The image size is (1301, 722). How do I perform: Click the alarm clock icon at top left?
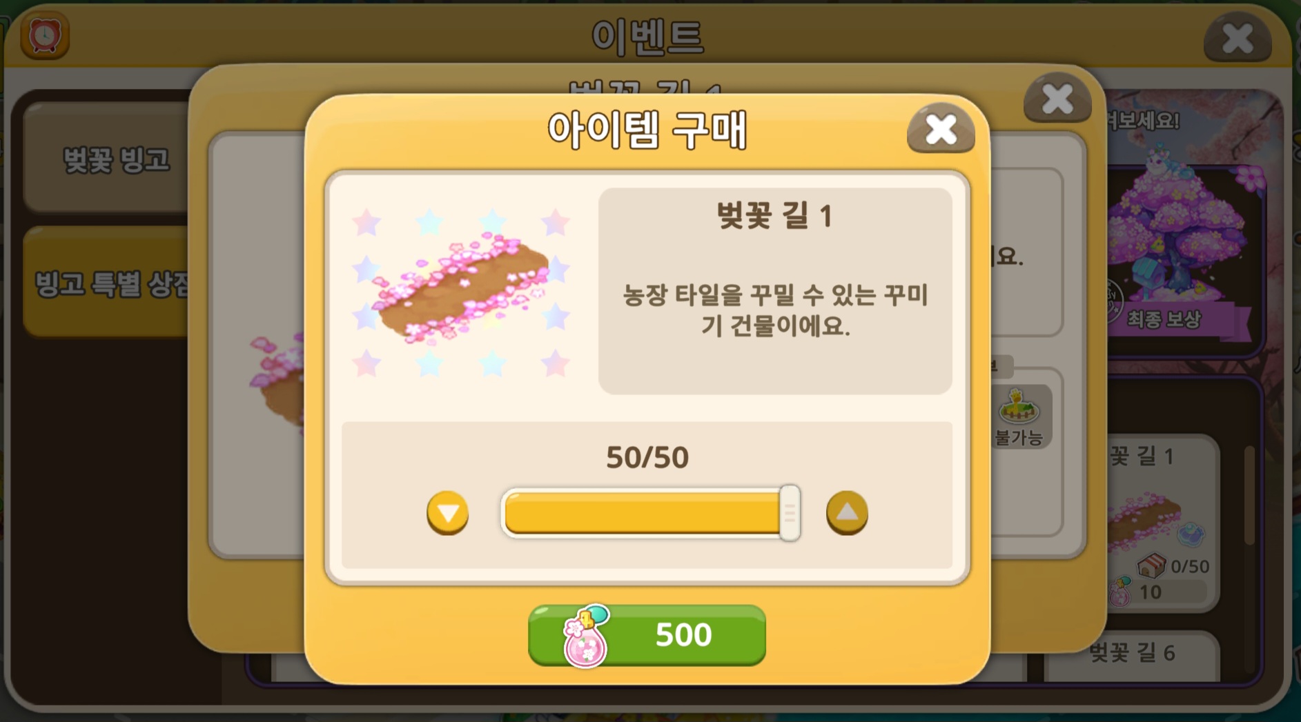[x=45, y=35]
